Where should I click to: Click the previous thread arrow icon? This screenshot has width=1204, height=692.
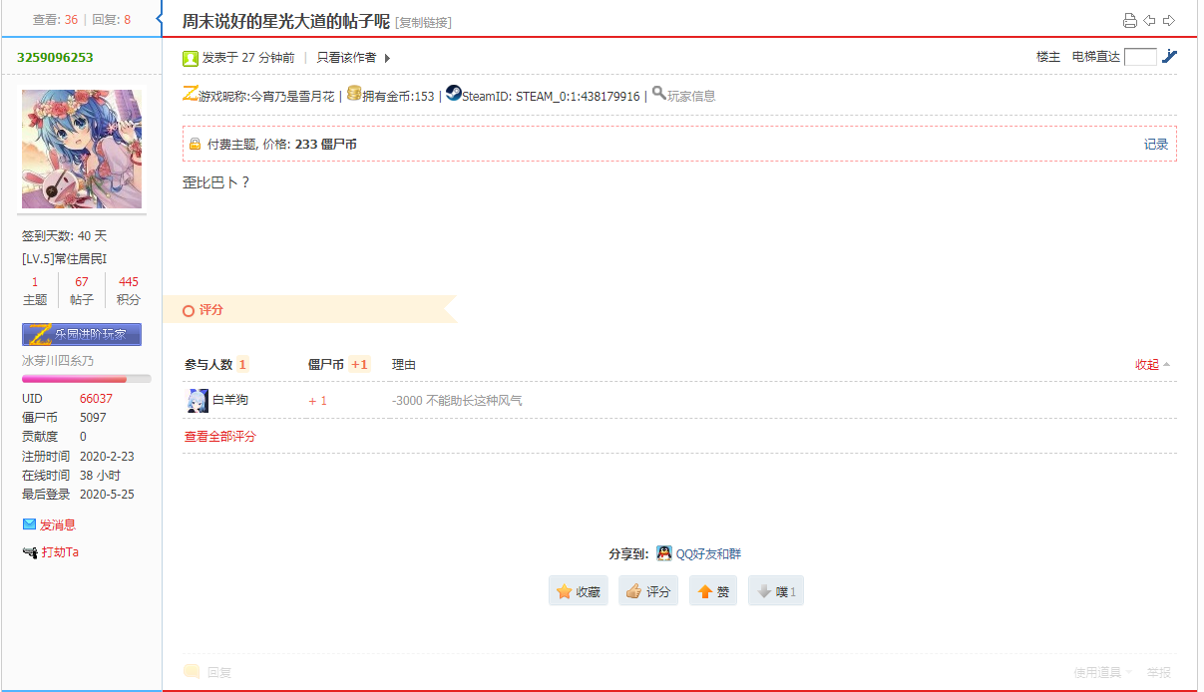(1151, 19)
